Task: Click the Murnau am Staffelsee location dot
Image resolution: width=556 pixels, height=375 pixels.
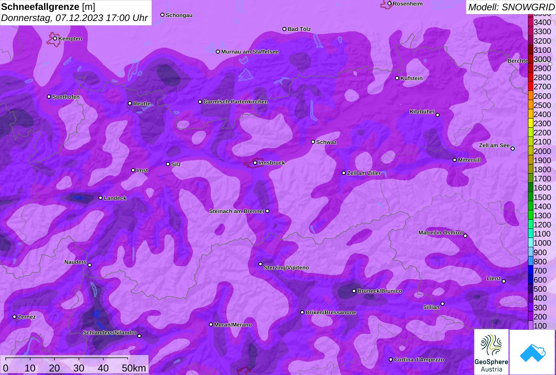Action: coord(218,52)
